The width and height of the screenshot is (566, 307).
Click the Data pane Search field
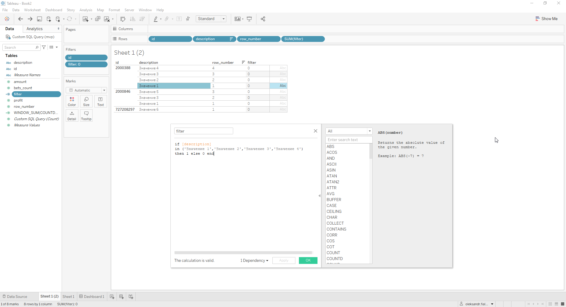(22, 47)
